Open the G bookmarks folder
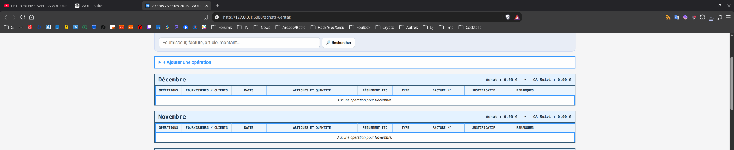This screenshot has height=150, width=734. [x=9, y=27]
